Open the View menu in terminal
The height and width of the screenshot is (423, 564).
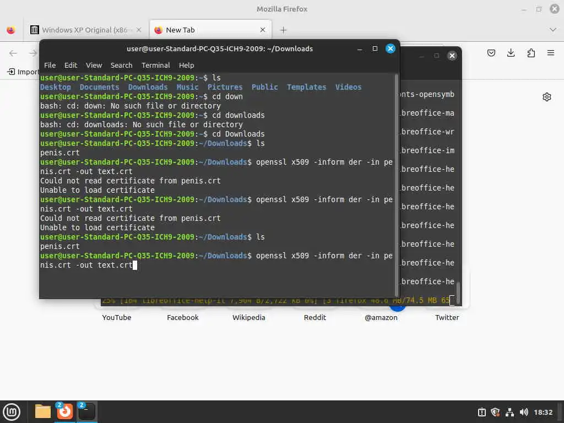coord(94,65)
